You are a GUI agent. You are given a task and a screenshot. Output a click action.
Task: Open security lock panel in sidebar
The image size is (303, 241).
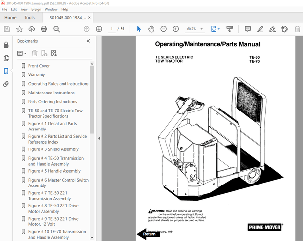click(x=6, y=45)
